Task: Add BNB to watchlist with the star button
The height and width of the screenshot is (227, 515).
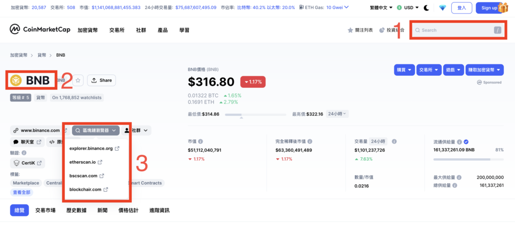Action: tap(78, 80)
